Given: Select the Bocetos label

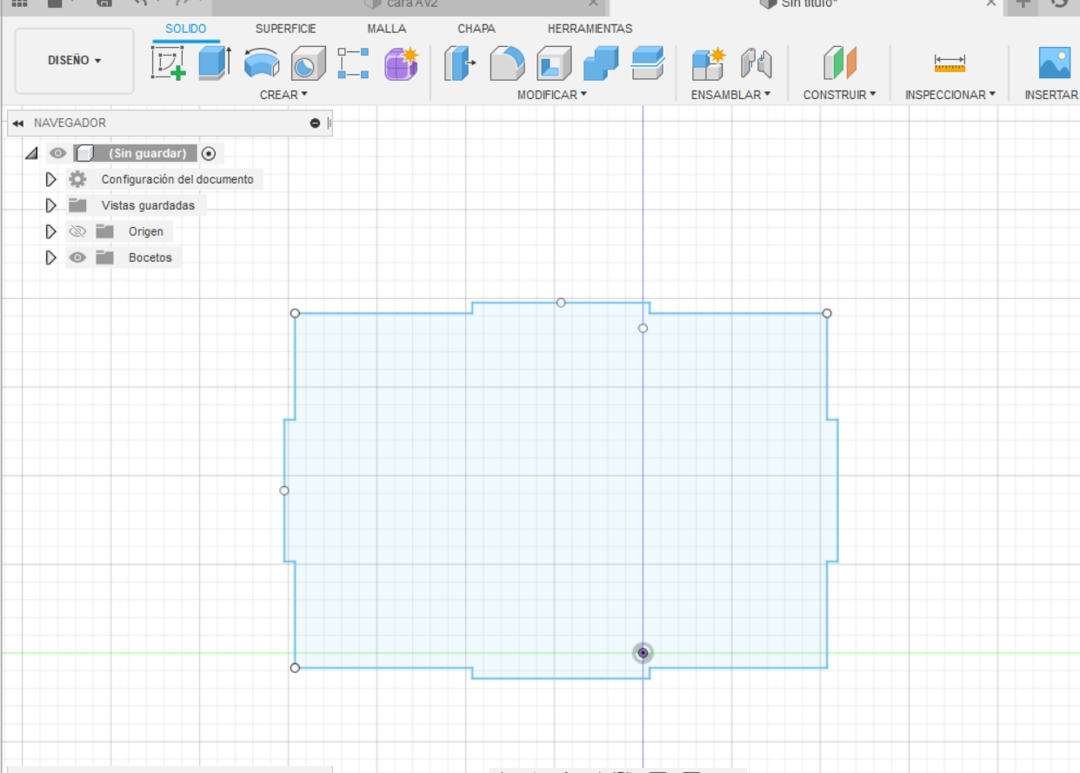Looking at the screenshot, I should (150, 257).
